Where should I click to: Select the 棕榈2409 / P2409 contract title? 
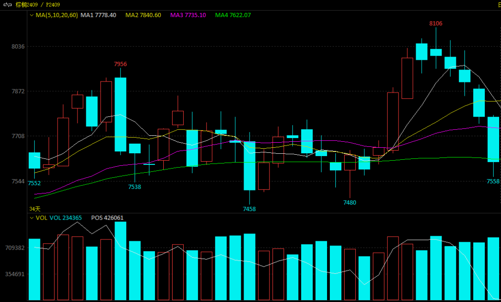point(38,5)
